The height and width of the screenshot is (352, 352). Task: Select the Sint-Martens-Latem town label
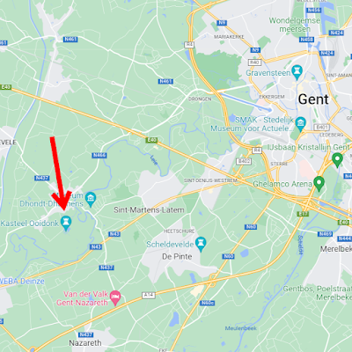tap(149, 210)
